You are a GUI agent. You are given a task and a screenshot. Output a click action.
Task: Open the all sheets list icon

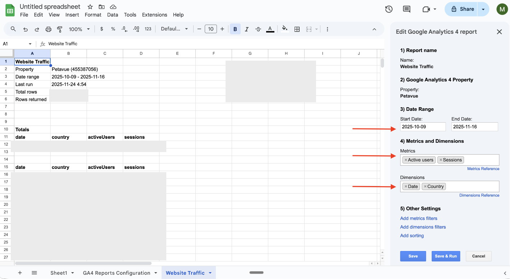[x=34, y=273]
